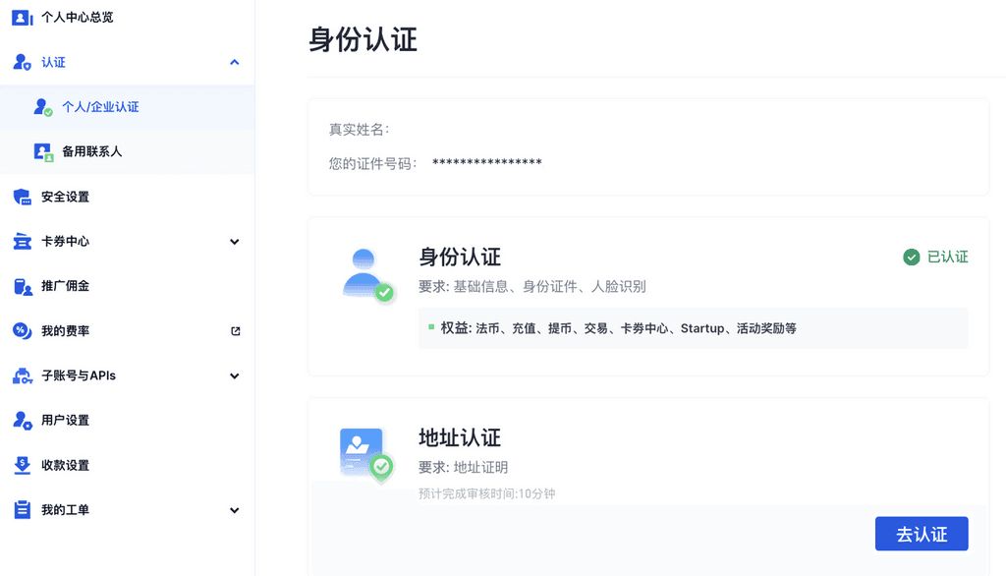Open 安全设置 via its shield icon
The image size is (1006, 576).
22,197
